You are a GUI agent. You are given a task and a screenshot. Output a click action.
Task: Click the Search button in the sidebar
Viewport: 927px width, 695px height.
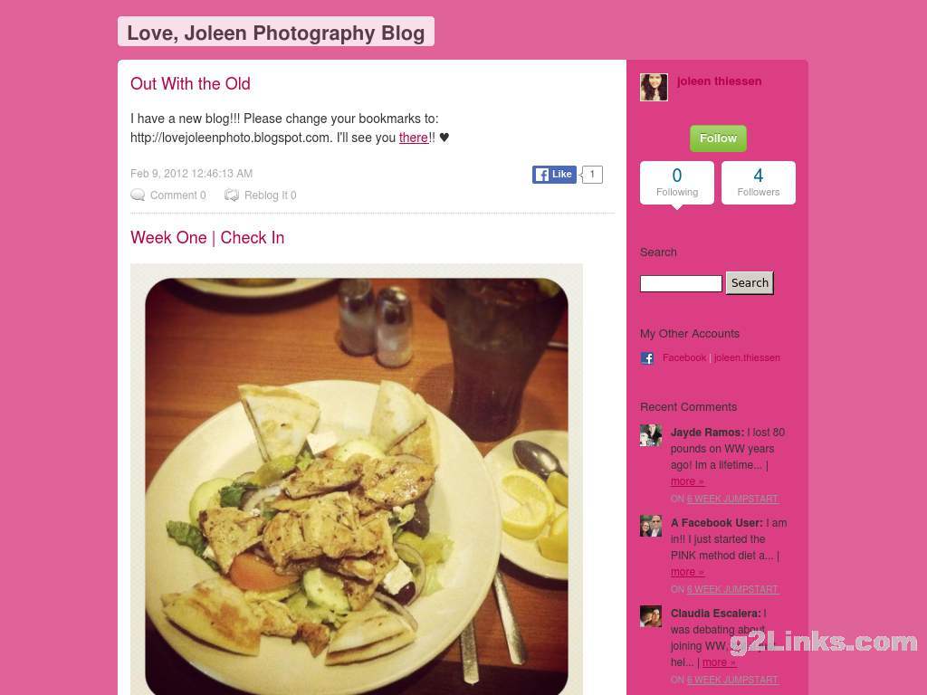pos(750,283)
